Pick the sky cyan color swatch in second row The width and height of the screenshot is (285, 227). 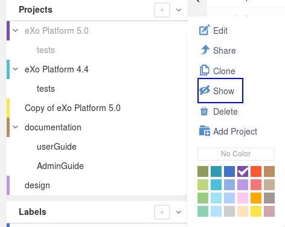pyautogui.click(x=216, y=185)
